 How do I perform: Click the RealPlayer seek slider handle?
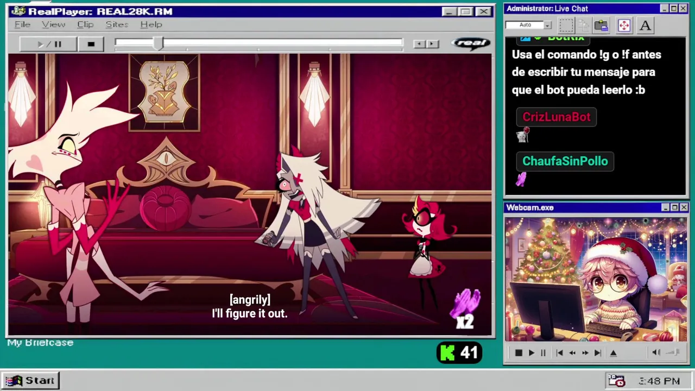157,44
